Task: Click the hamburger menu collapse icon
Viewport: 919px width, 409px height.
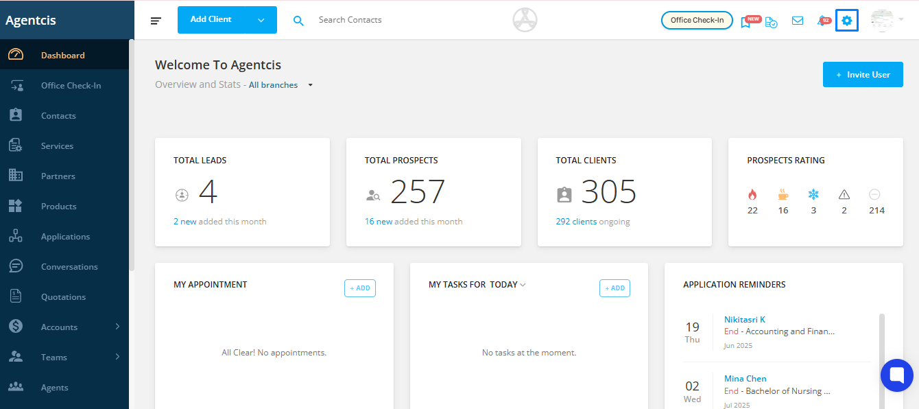Action: pos(156,21)
